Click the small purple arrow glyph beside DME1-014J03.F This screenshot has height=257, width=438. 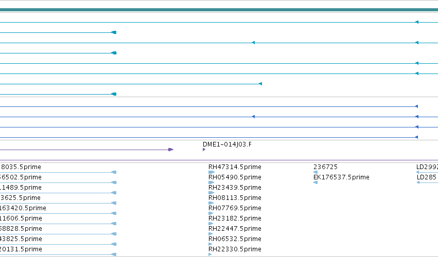(204, 150)
